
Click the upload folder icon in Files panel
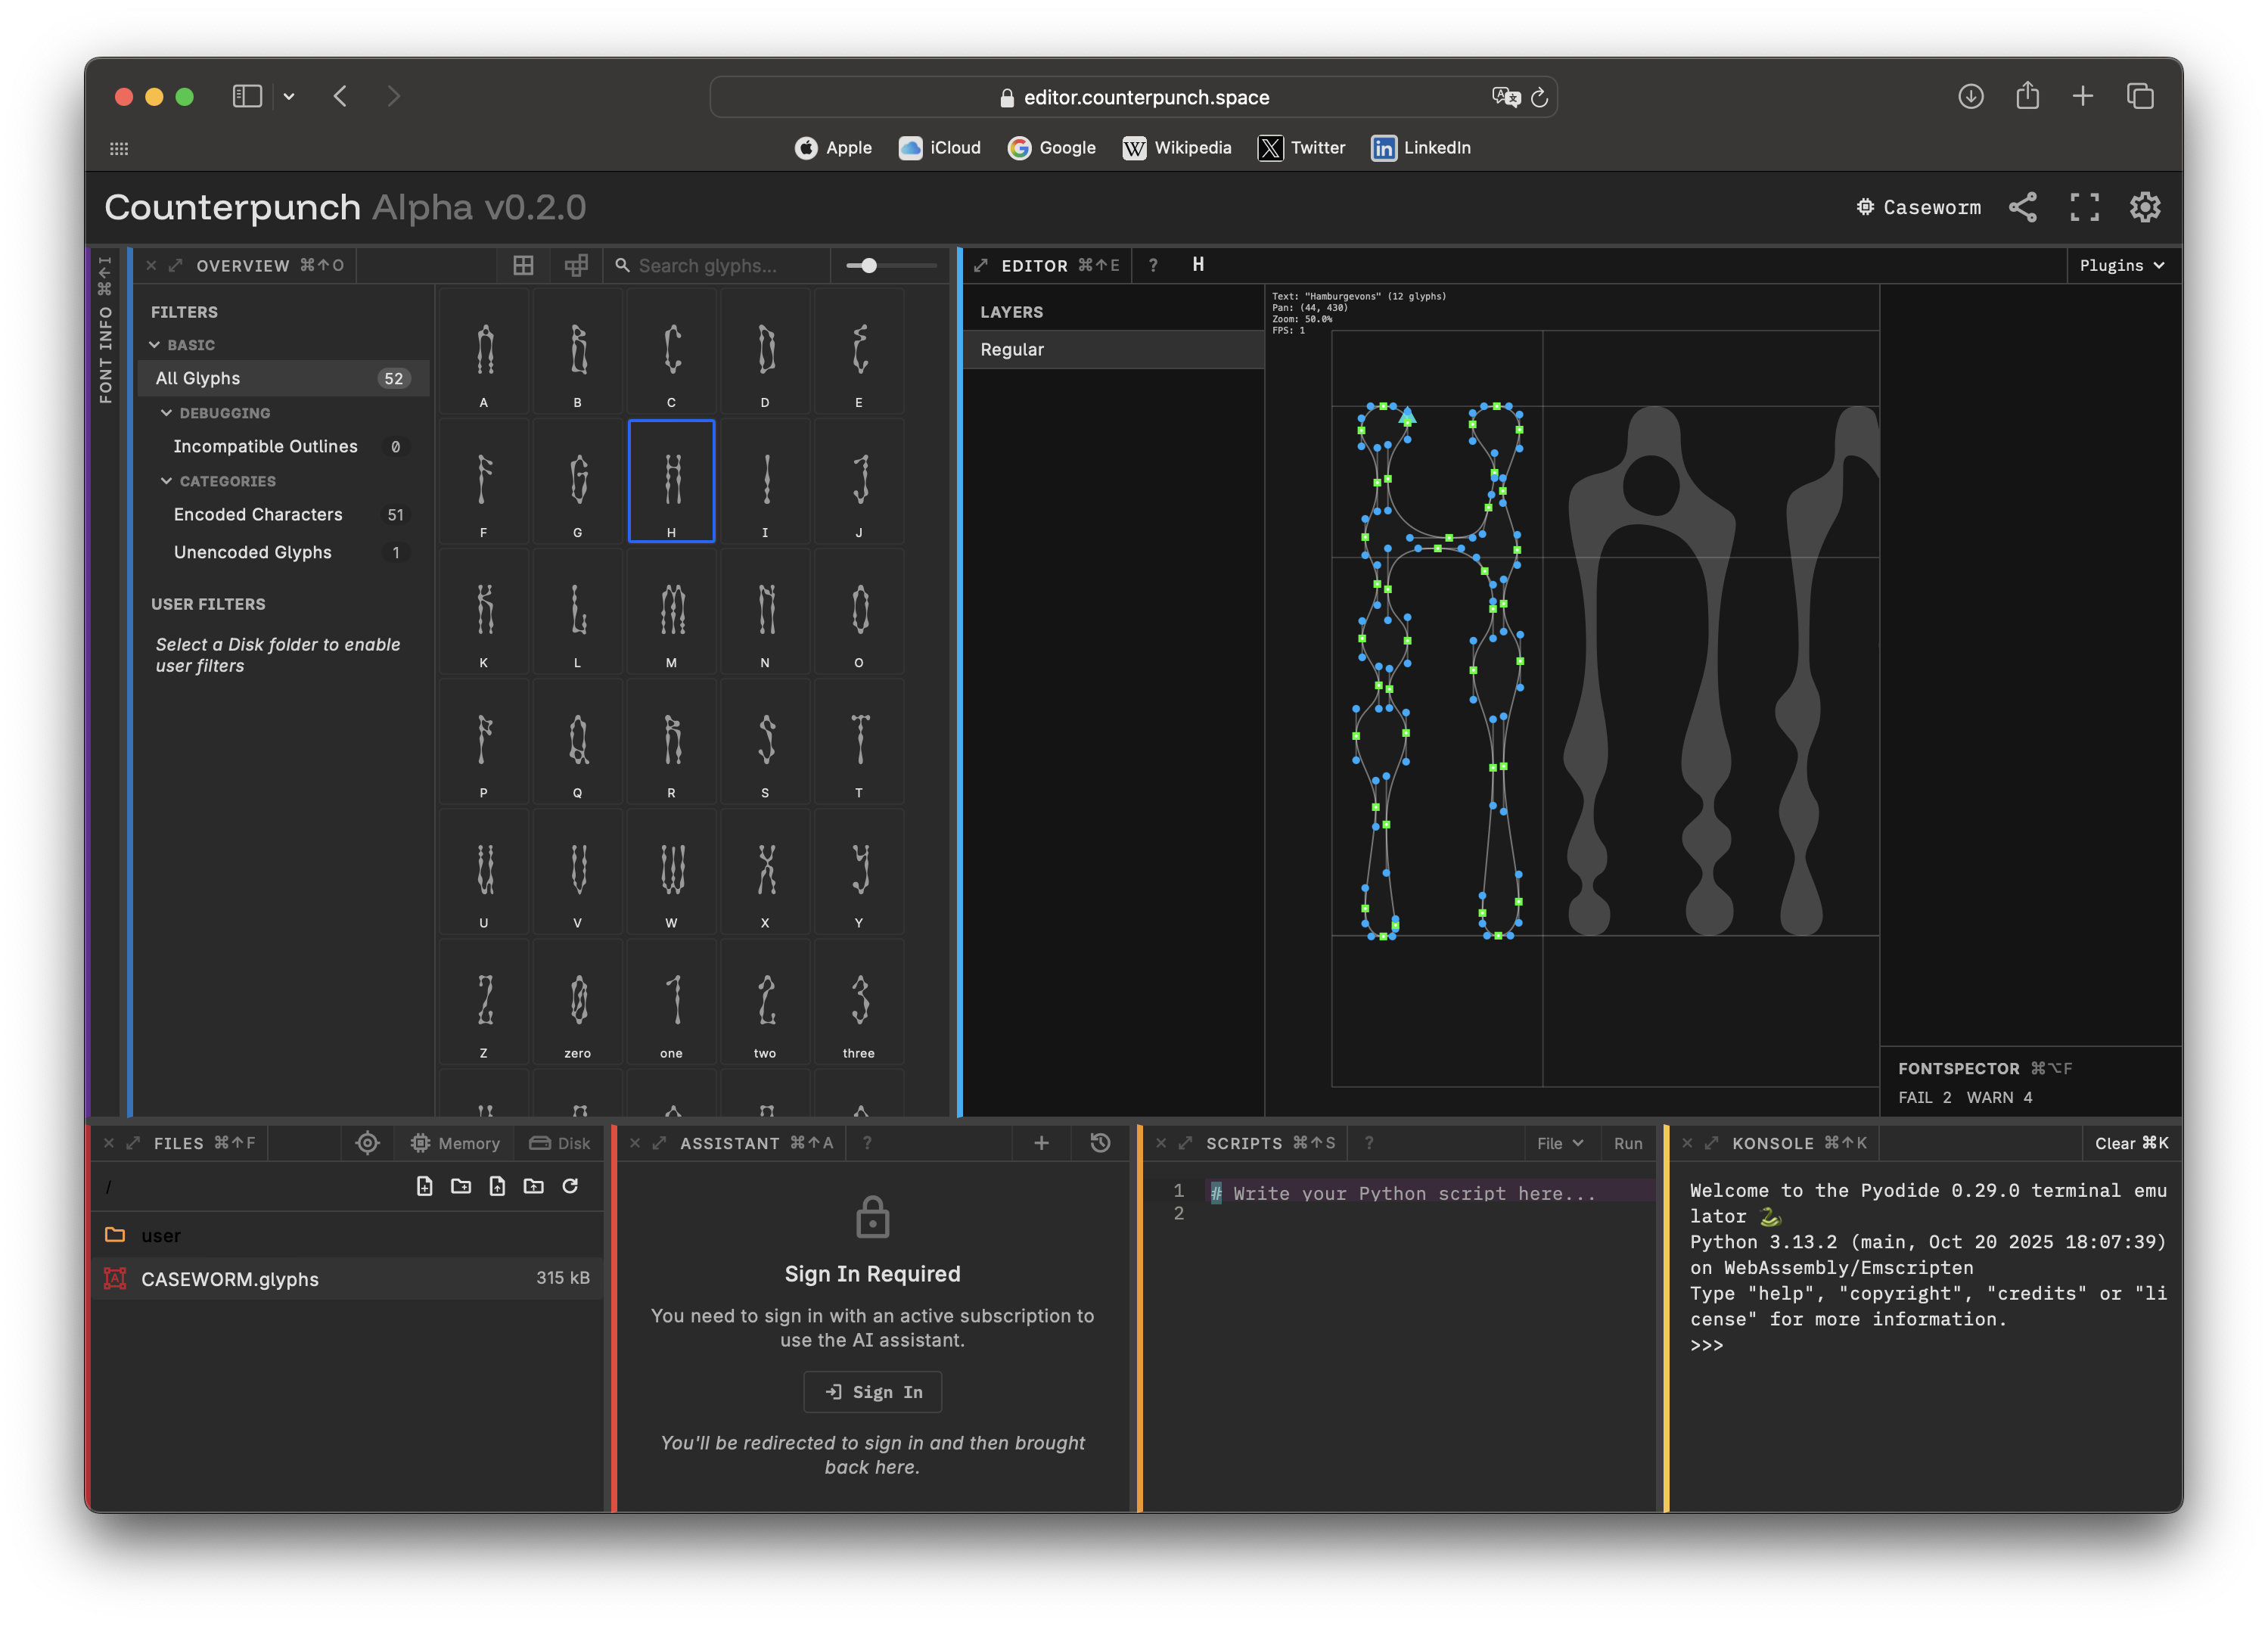[x=533, y=1186]
